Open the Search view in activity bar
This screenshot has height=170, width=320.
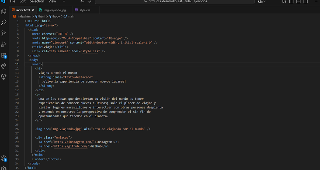point(4,22)
